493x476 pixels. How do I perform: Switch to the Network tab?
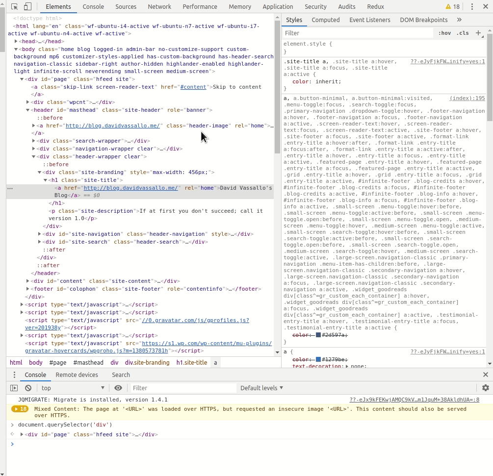159,7
